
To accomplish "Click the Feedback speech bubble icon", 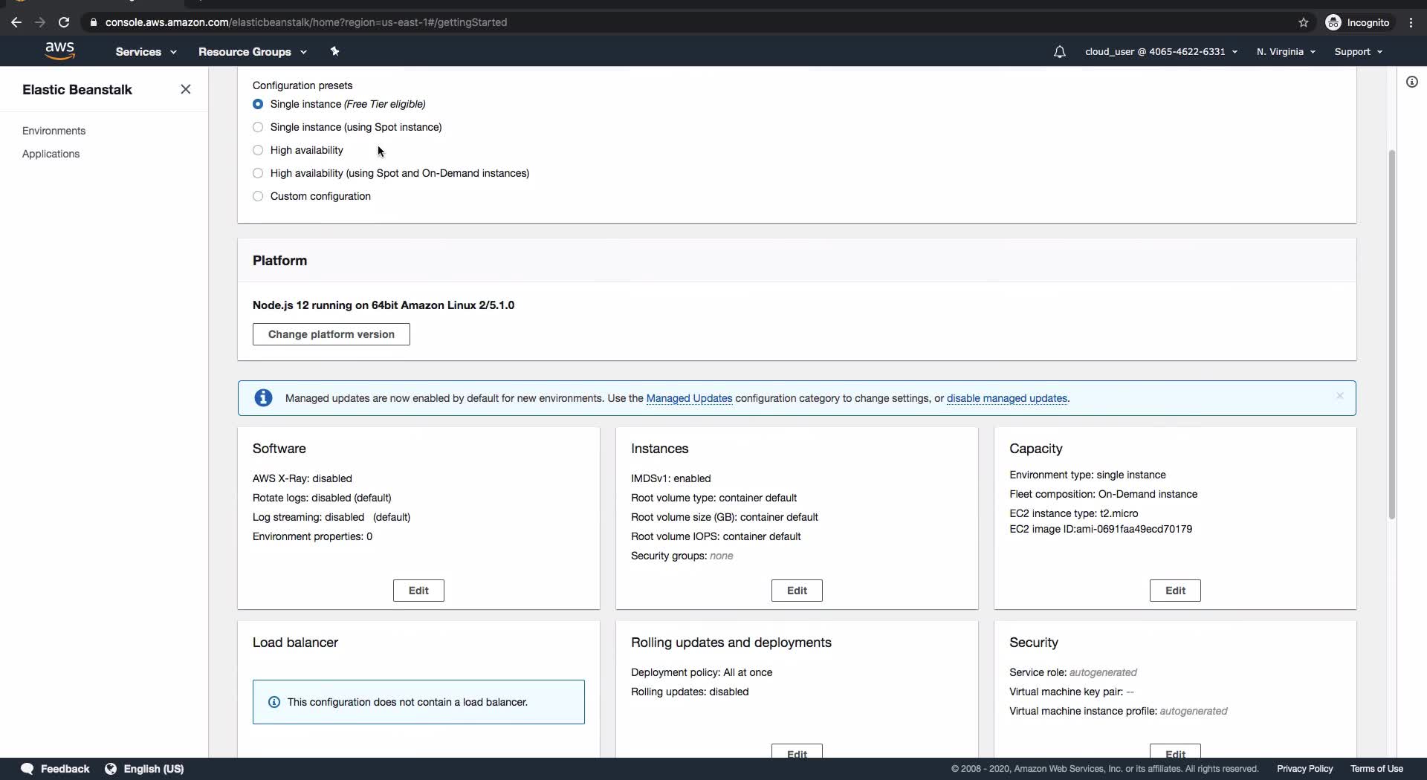I will tap(27, 769).
